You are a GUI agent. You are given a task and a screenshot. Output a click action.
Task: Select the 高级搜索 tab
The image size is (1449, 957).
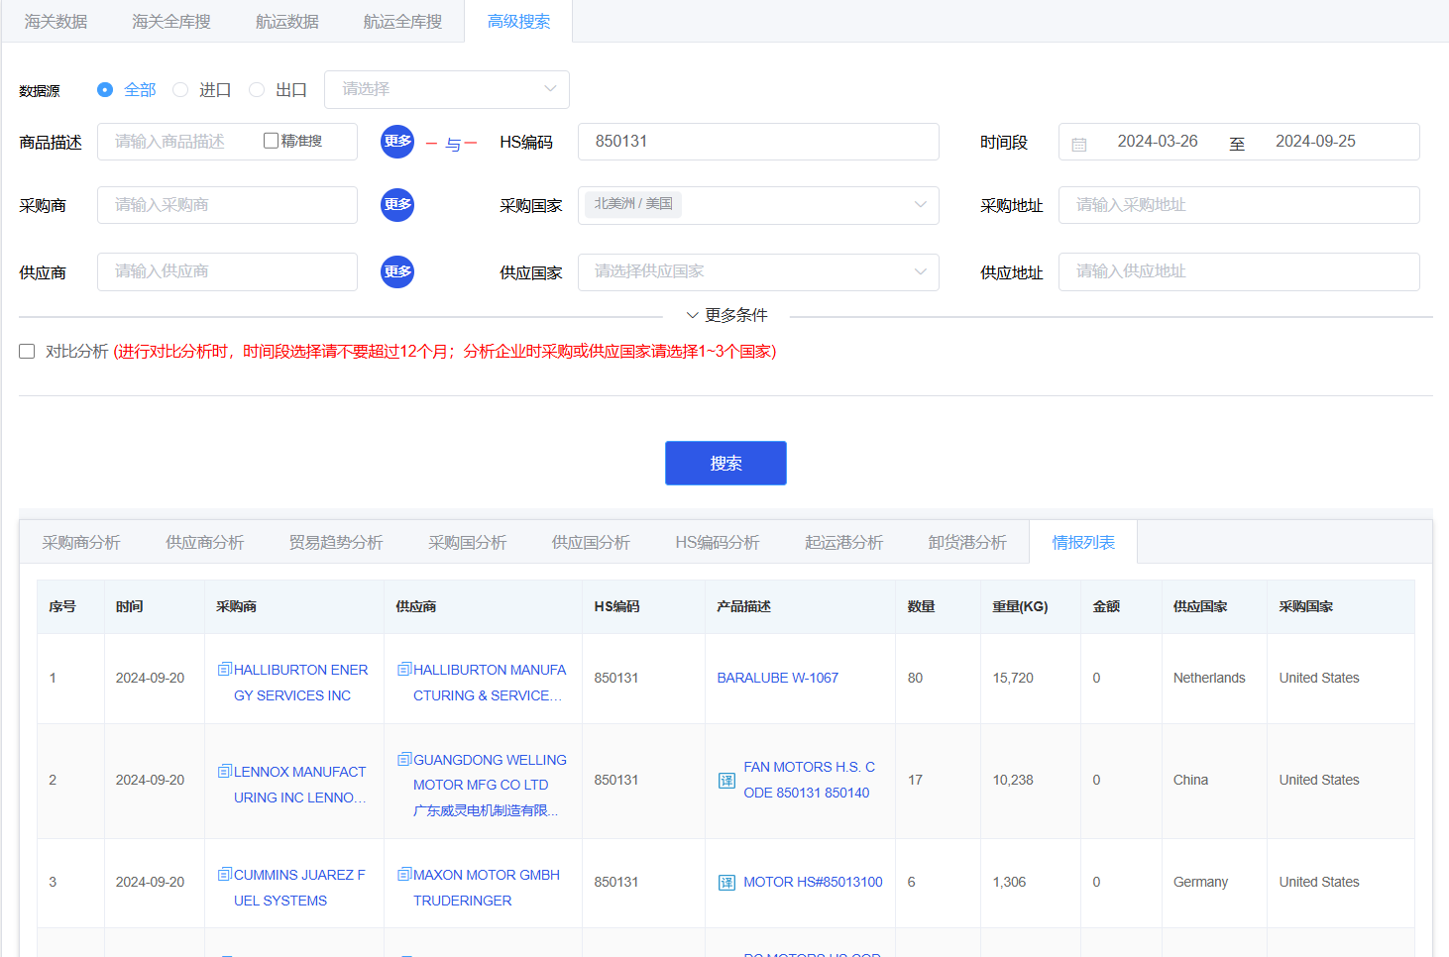(x=518, y=22)
